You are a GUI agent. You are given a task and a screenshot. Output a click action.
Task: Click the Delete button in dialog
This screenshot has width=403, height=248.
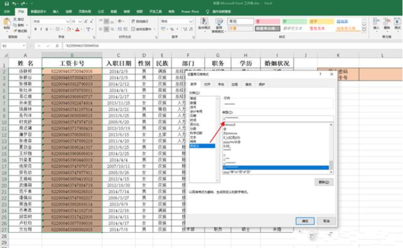click(x=324, y=182)
